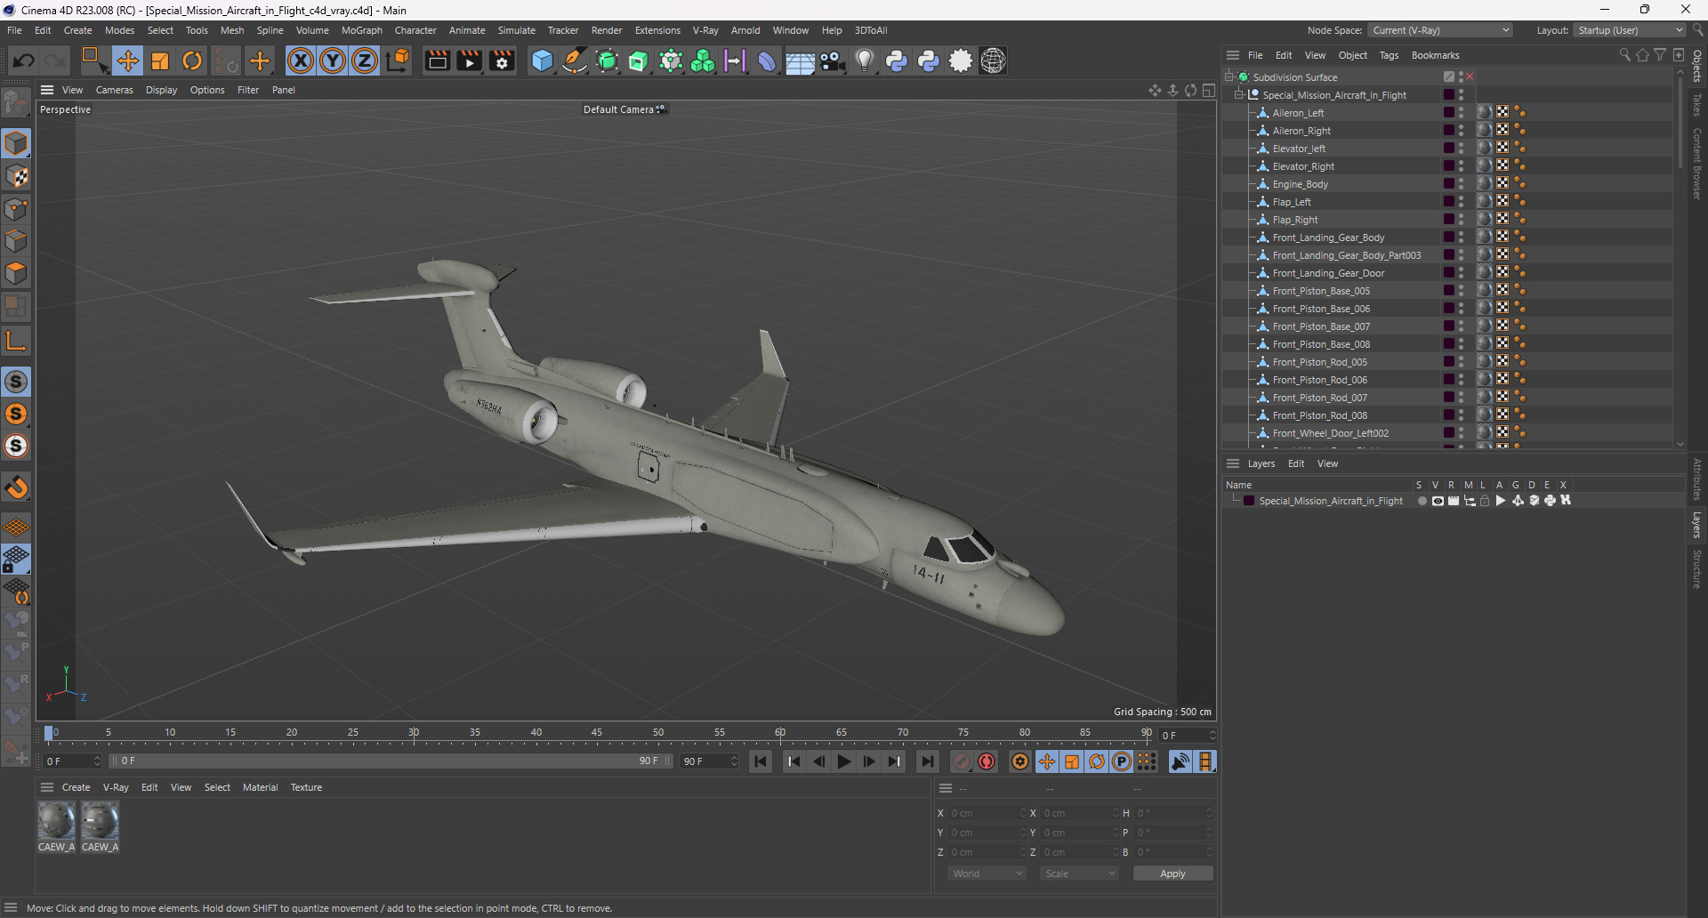Open Edit Render Settings icon
Image resolution: width=1708 pixels, height=918 pixels.
click(502, 60)
